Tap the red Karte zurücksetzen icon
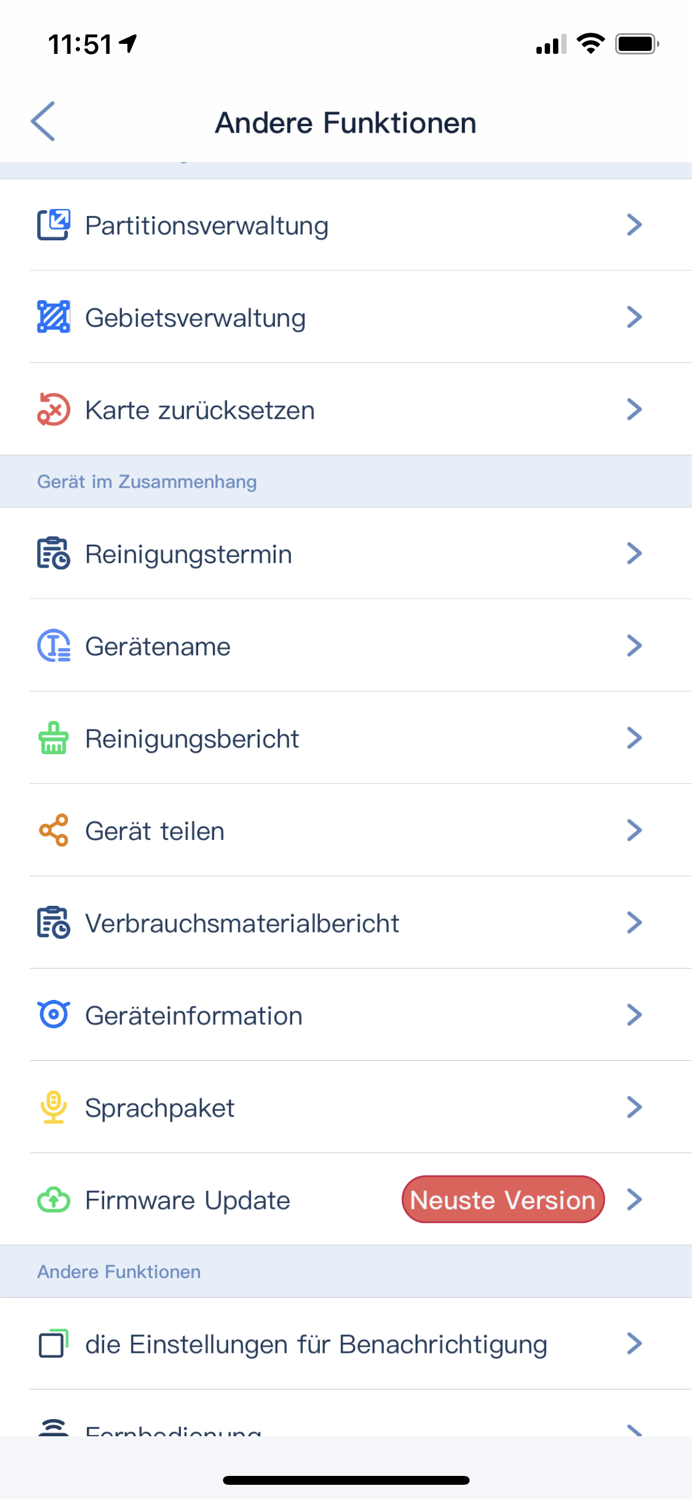The image size is (692, 1499). (53, 410)
